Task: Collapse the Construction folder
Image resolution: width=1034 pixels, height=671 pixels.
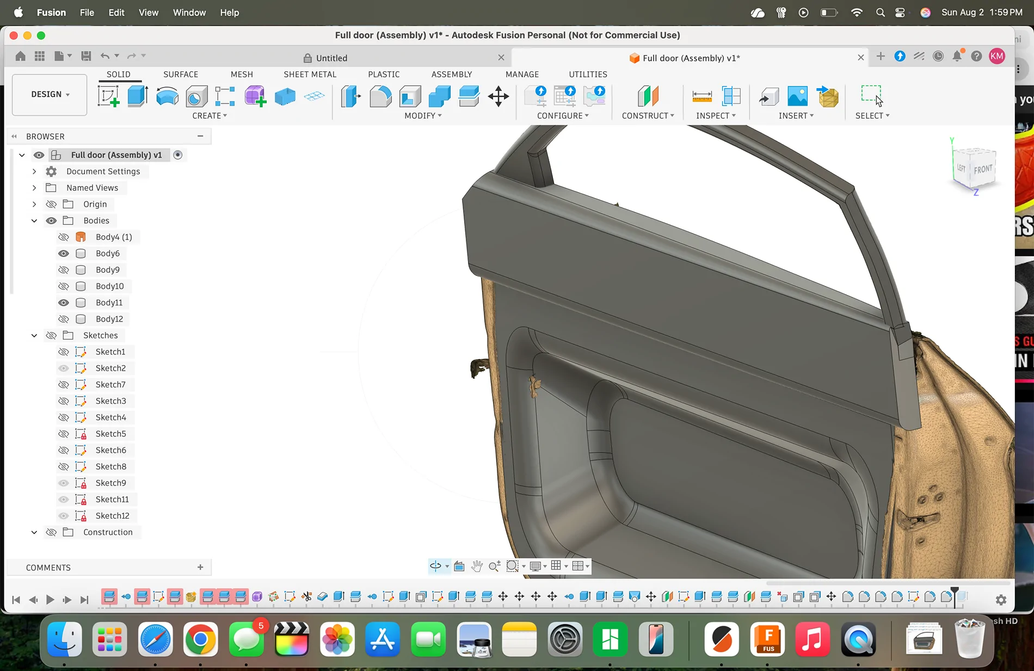Action: pos(34,532)
